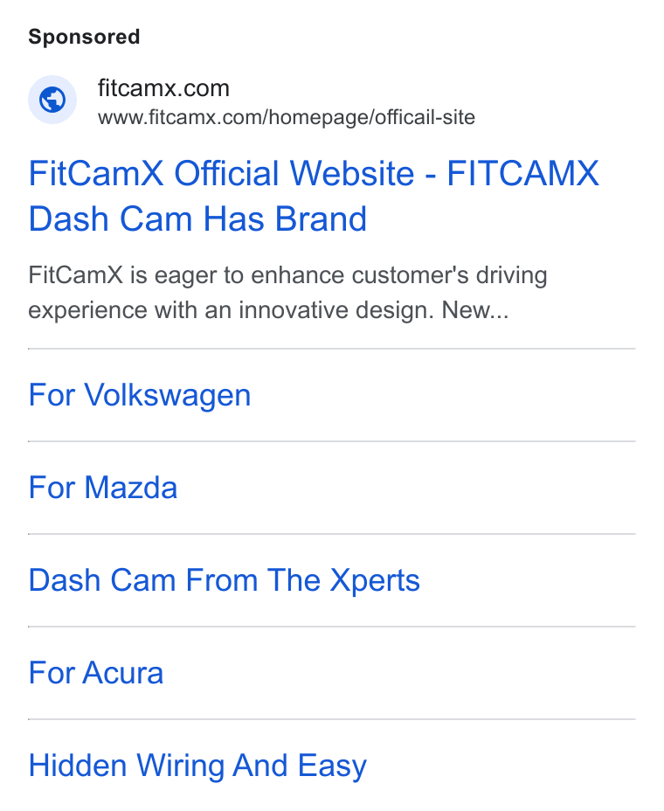Click the globe favicon beside fitcamx.com

pyautogui.click(x=52, y=100)
